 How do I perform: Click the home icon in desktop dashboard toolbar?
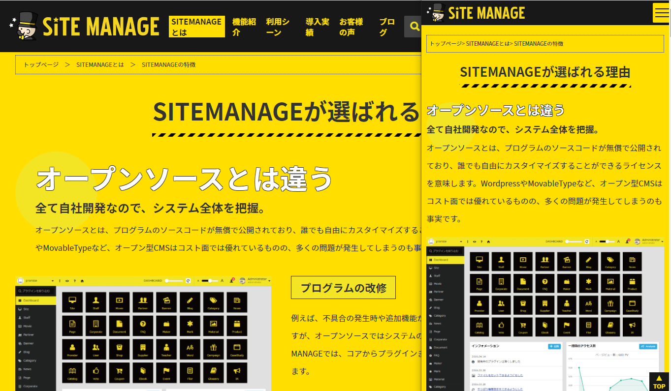82,281
